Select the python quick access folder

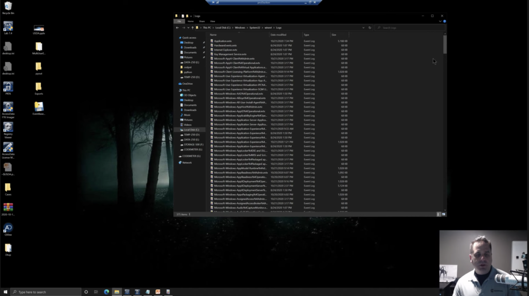point(188,72)
